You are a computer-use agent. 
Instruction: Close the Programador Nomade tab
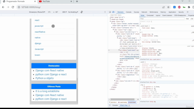35,1
